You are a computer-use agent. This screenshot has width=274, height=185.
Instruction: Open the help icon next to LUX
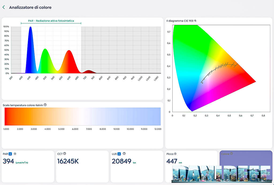(x=124, y=154)
